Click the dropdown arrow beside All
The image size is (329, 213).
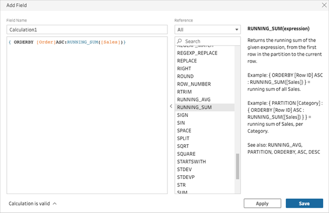click(x=237, y=30)
